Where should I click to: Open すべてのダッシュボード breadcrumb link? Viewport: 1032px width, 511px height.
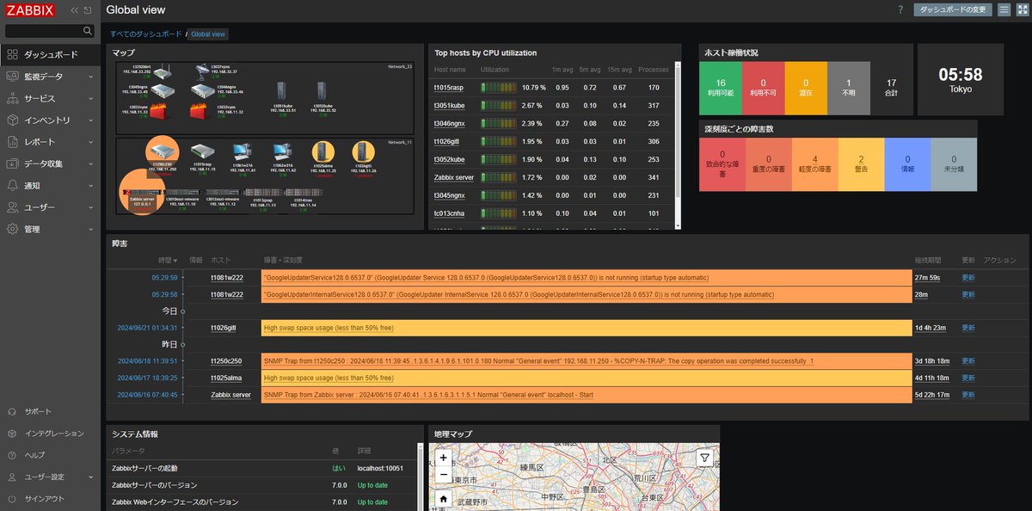[x=145, y=34]
